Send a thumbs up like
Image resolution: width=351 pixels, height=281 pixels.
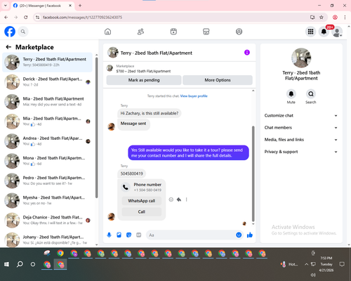tap(250, 235)
